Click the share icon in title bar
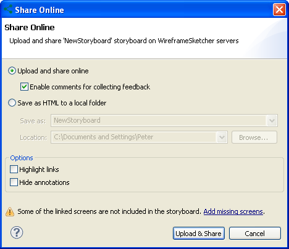Image resolution: width=289 pixels, height=249 pixels. [8, 9]
